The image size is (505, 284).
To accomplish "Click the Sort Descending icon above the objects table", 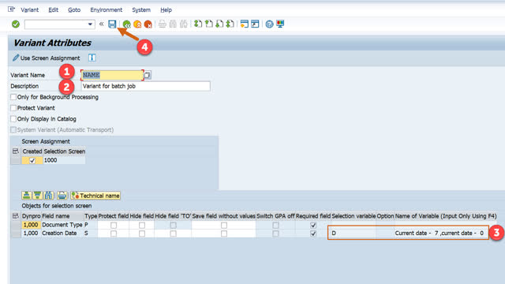I will 37,196.
